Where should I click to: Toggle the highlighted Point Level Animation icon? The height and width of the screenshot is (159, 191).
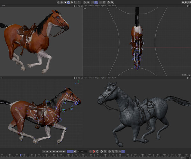123,151
